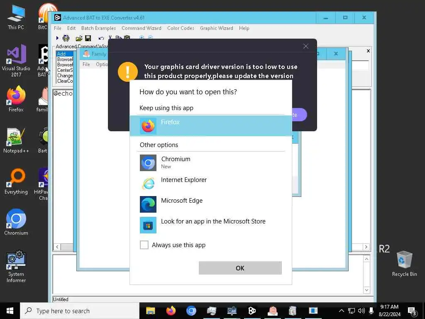Click the Windows Start button

pos(10,311)
